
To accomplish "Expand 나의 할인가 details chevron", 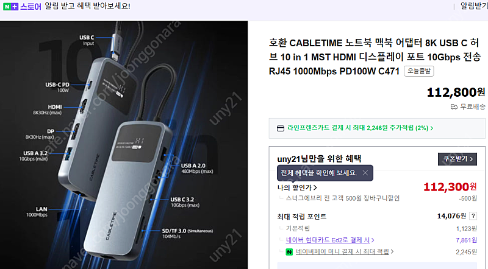I will click(x=315, y=187).
